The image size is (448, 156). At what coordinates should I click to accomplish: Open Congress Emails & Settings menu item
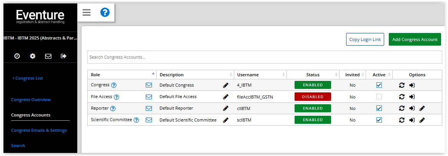click(x=39, y=130)
